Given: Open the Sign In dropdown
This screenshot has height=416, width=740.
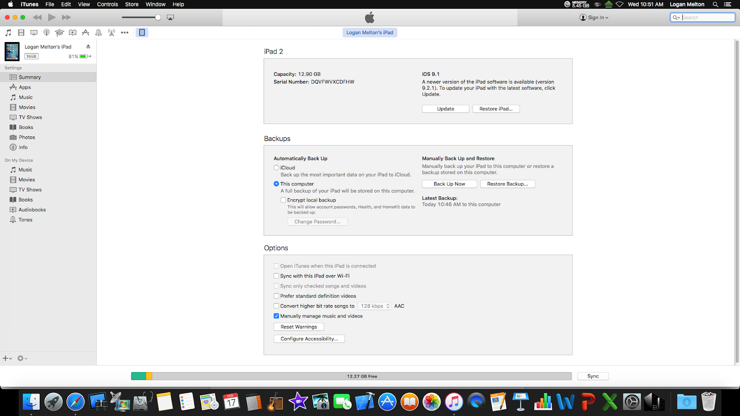Looking at the screenshot, I should 594,18.
